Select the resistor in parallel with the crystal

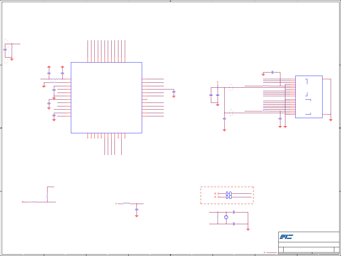(x=218, y=218)
